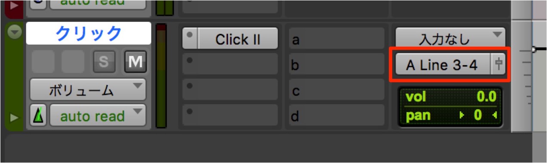Screen dimensions: 547x163
Task: Select the クリック track name
Action: click(89, 33)
